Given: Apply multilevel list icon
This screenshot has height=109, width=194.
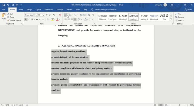Looking at the screenshot, I should pyautogui.click(x=75, y=15).
